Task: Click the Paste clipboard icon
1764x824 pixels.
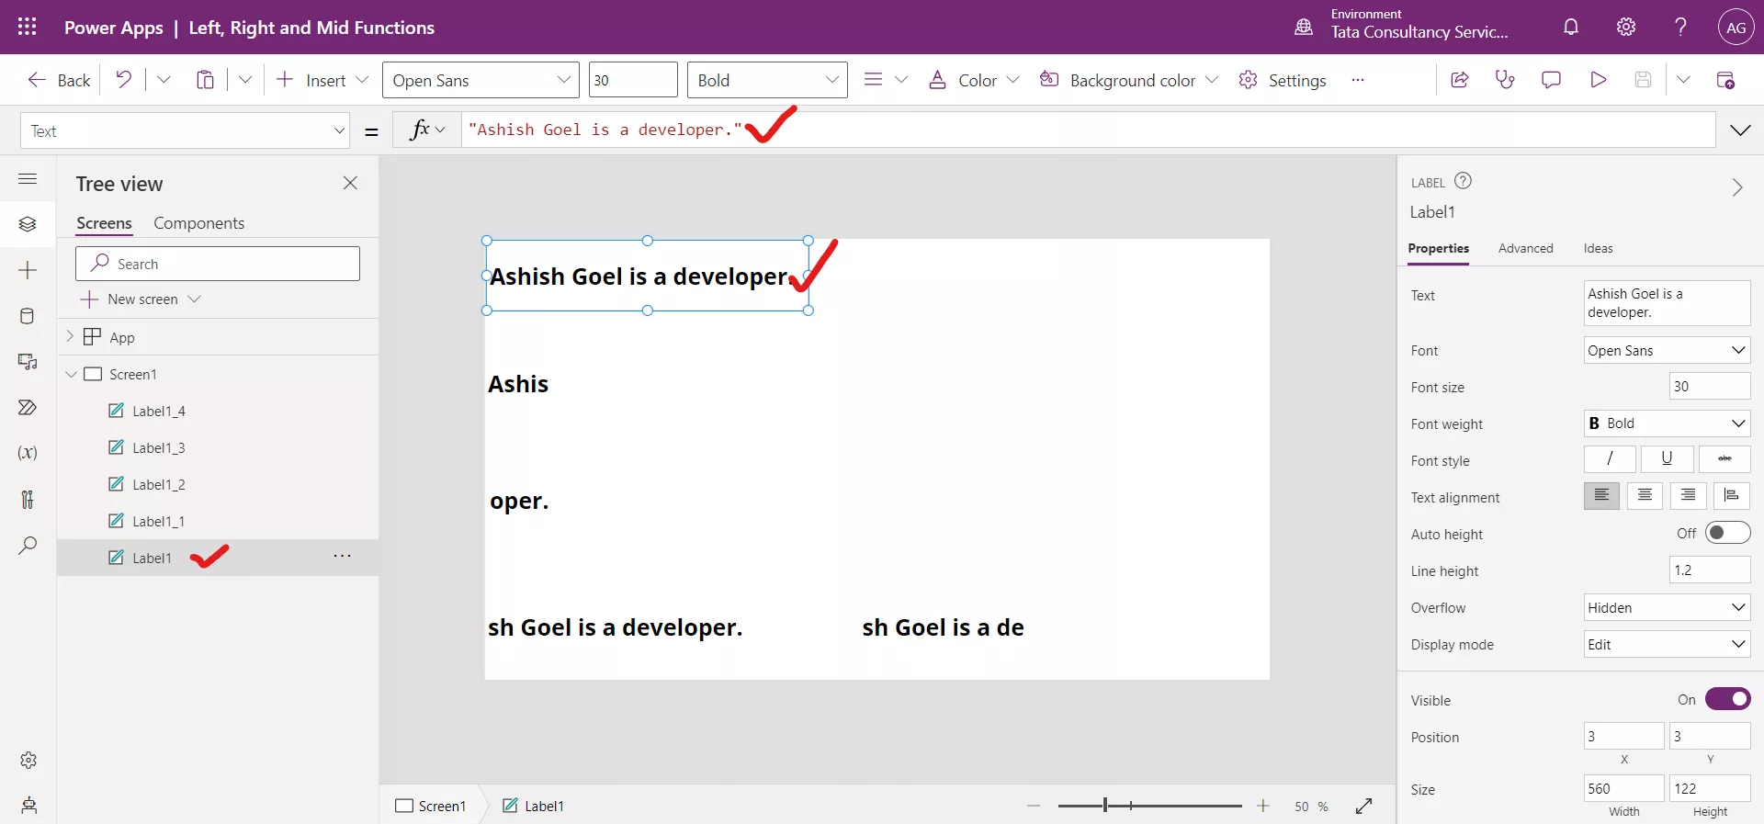Action: click(205, 80)
